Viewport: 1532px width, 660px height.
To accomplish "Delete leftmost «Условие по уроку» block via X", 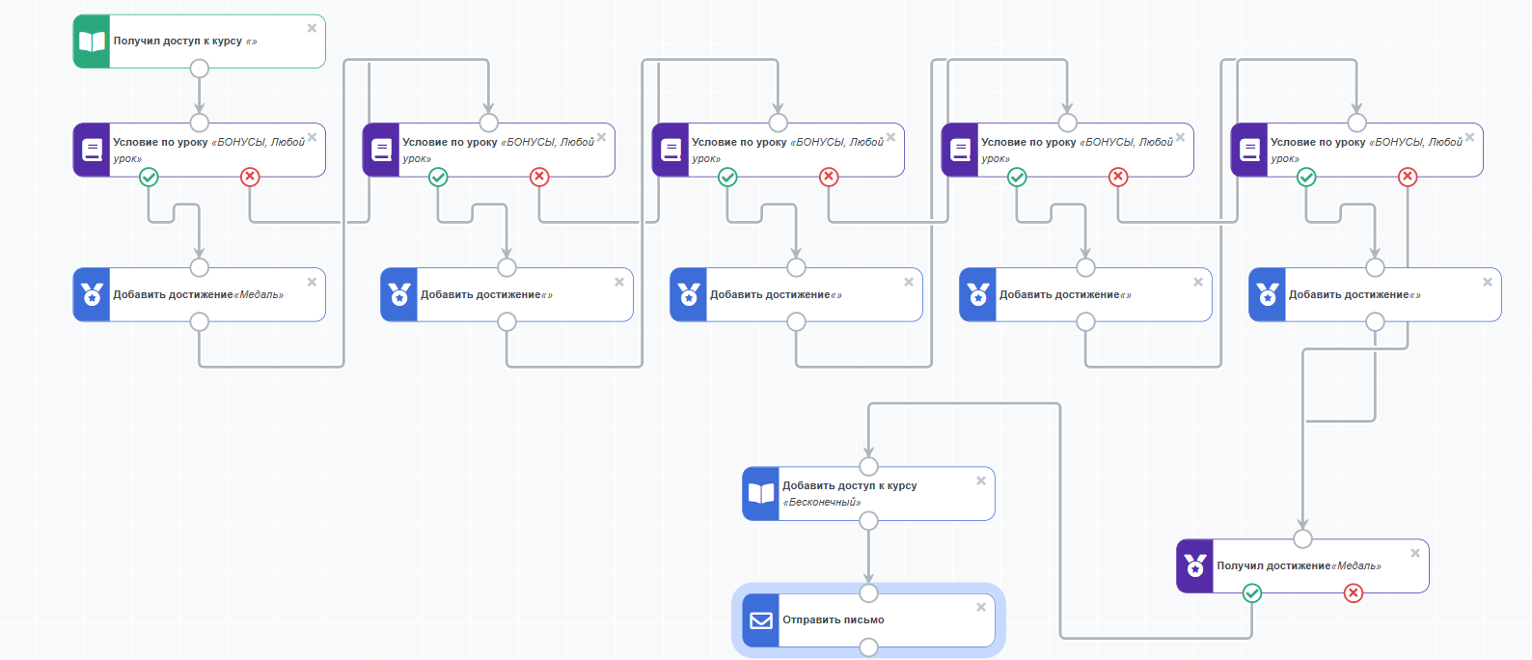I will pos(312,137).
